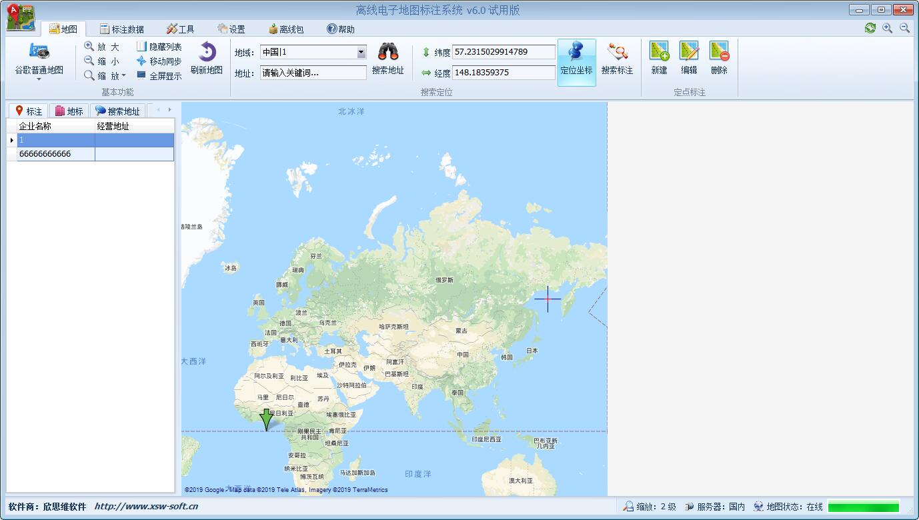This screenshot has width=919, height=520.
Task: Click the 编辑 edit marker button
Action: pos(689,59)
